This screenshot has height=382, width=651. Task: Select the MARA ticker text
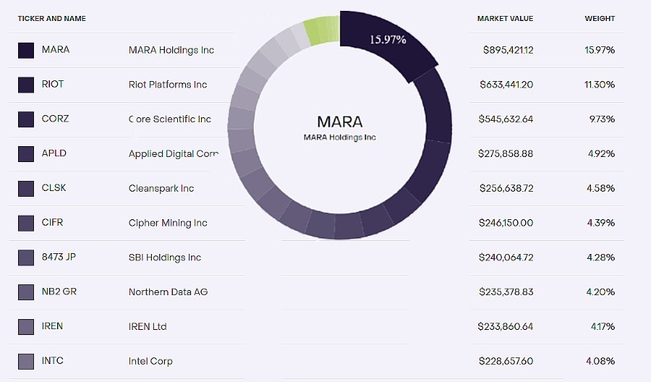(x=56, y=49)
